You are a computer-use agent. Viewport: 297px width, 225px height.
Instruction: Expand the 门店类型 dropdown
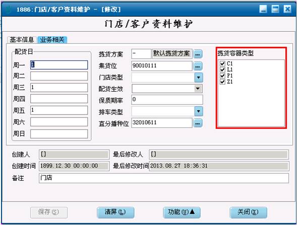coord(199,78)
